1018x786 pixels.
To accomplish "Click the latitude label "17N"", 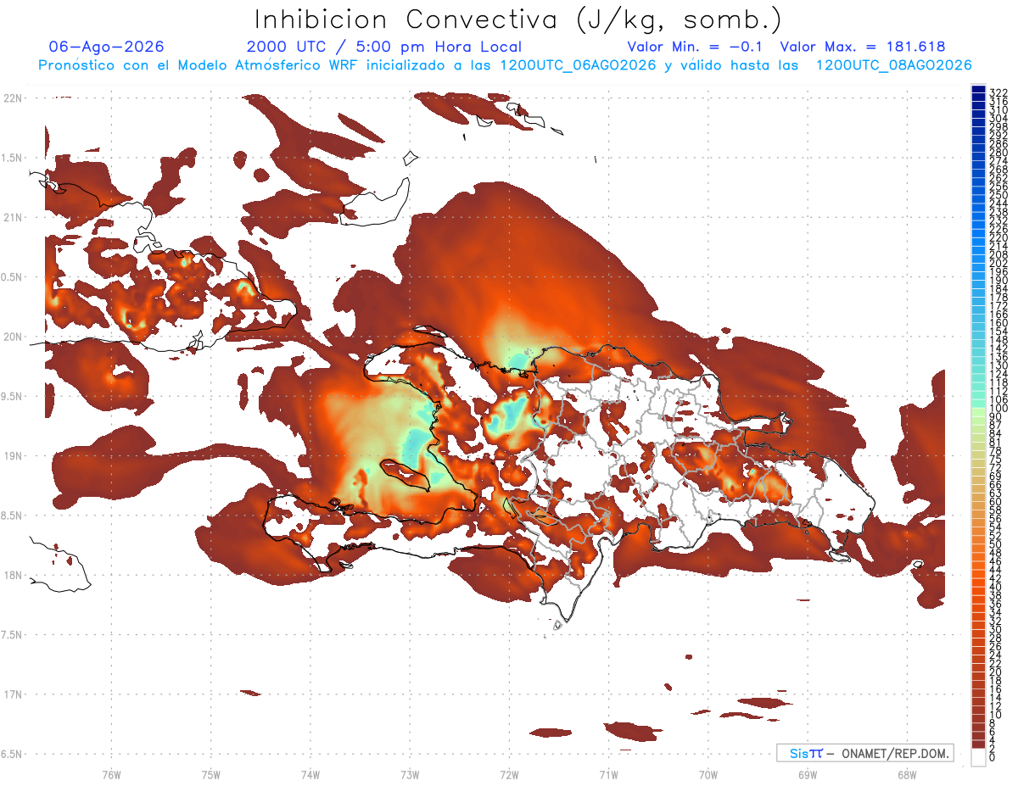I will point(13,694).
